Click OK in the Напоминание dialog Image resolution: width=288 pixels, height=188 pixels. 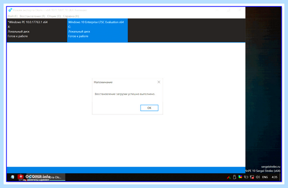pos(149,108)
